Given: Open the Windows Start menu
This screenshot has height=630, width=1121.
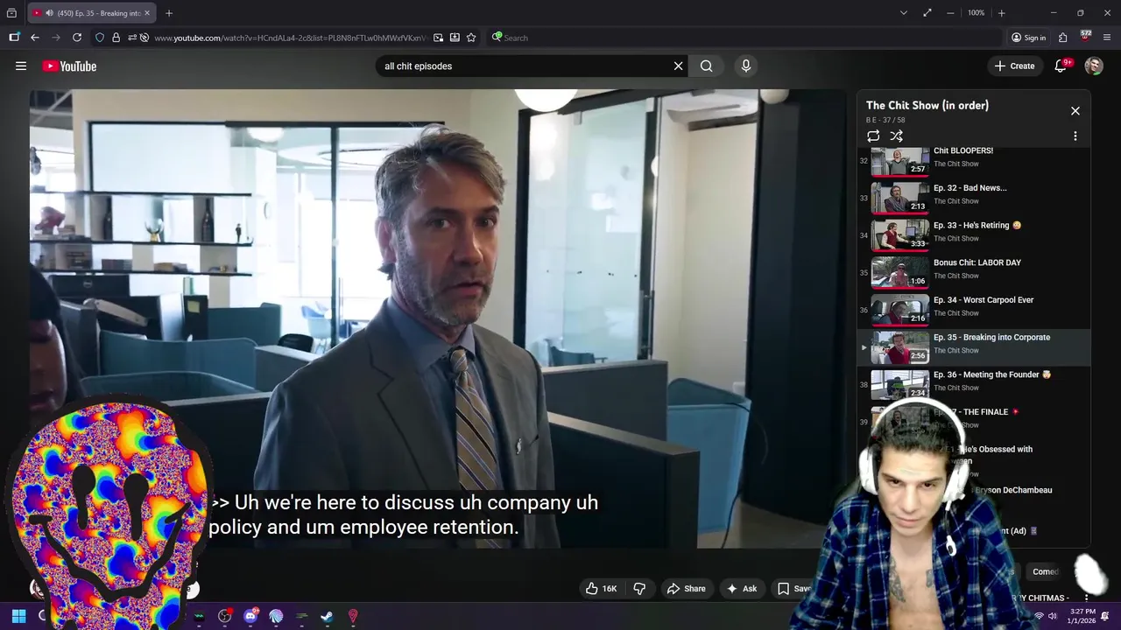Looking at the screenshot, I should click(x=18, y=616).
